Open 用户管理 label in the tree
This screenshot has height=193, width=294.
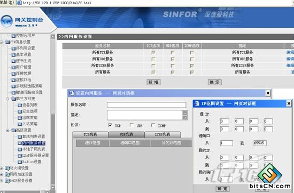[24, 67]
